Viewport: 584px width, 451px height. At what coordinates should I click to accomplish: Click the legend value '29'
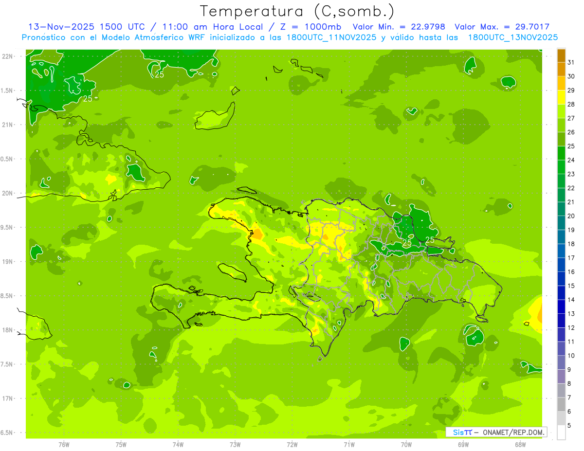coord(571,90)
